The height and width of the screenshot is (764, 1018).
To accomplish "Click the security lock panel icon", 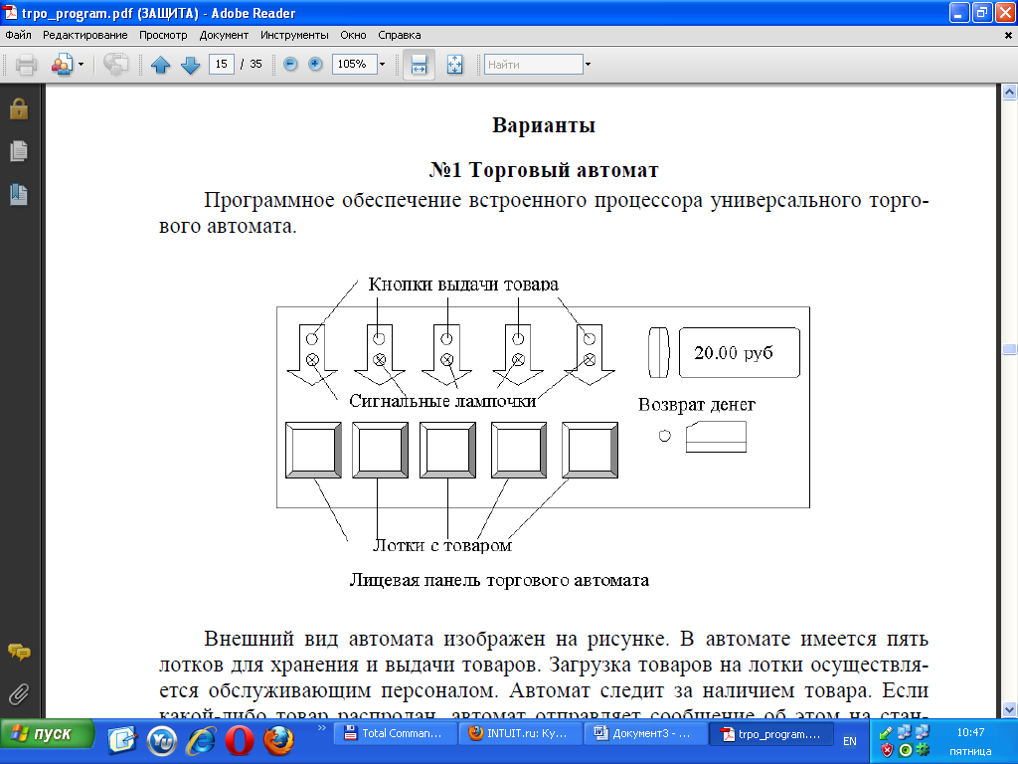I will (19, 108).
